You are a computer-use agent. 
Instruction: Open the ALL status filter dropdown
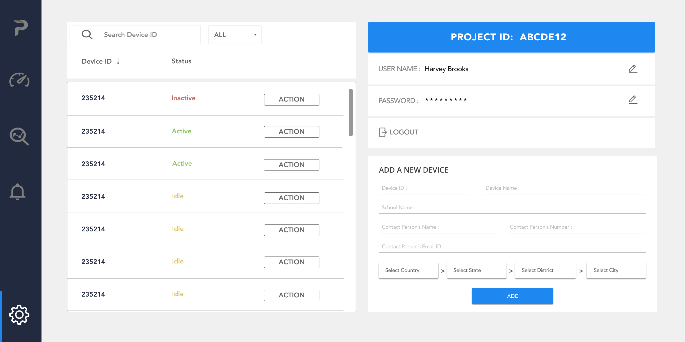coord(235,35)
